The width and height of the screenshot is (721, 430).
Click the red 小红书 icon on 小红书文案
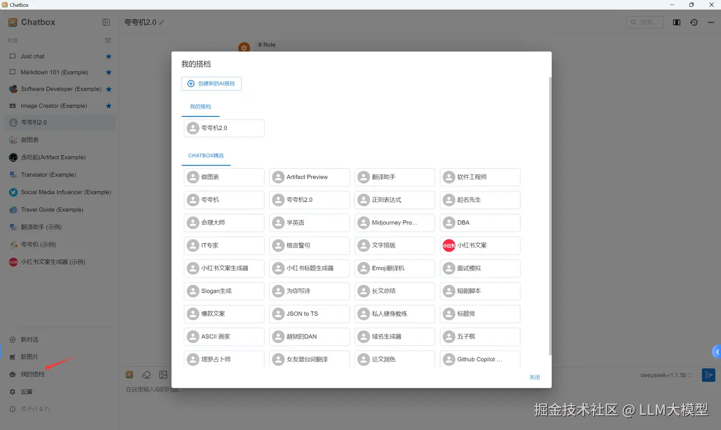(449, 245)
